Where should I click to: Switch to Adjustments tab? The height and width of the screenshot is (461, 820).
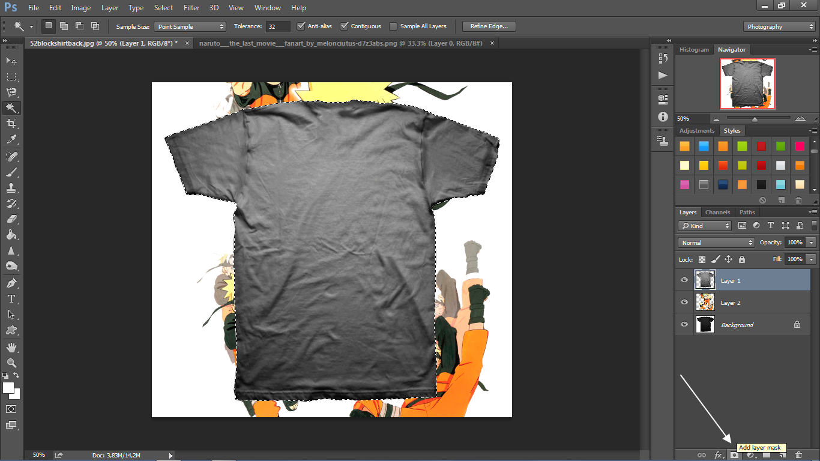tap(697, 130)
